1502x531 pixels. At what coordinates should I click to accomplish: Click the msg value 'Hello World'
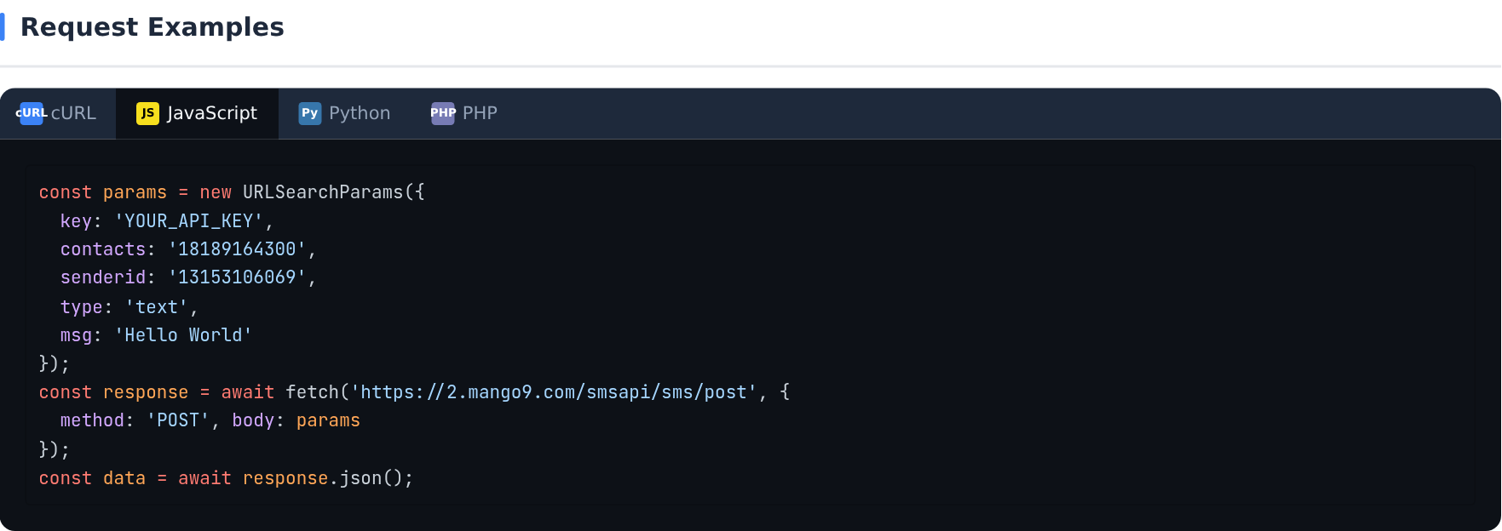[x=183, y=335]
